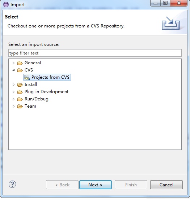Select the Team label in tree
This screenshot has width=190, height=199.
pos(30,106)
